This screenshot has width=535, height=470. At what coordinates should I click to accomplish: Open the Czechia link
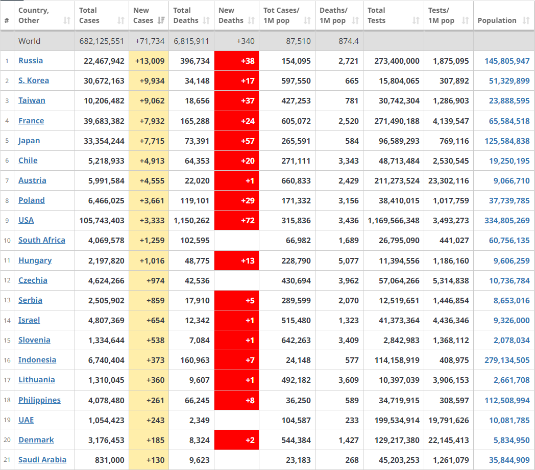coord(33,280)
